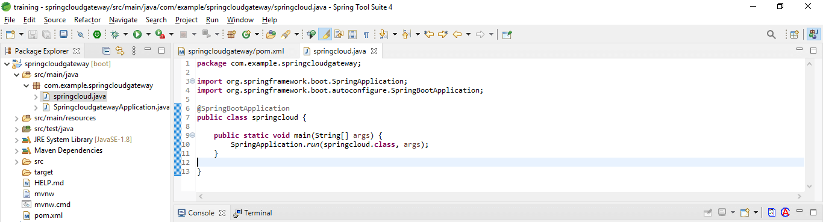Expand the src/test/java folder
This screenshot has height=222, width=823.
tap(16, 129)
